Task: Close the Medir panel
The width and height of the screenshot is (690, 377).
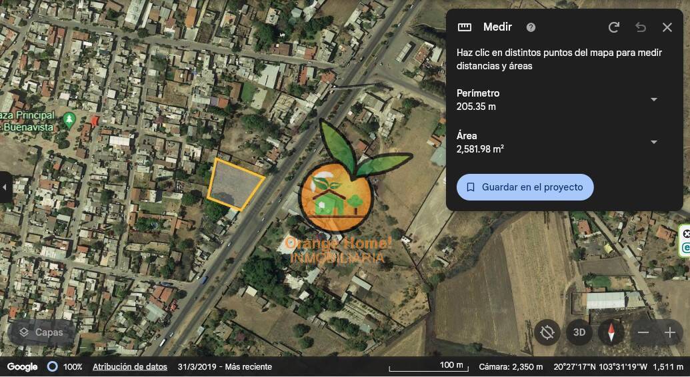Action: 667,27
